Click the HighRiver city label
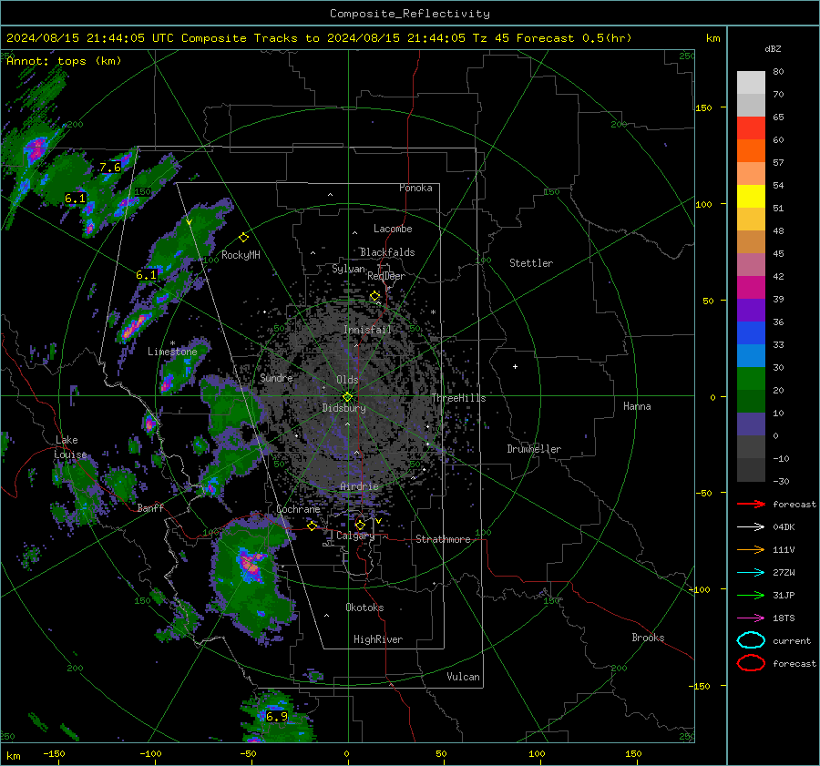Image resolution: width=820 pixels, height=766 pixels. click(x=378, y=639)
